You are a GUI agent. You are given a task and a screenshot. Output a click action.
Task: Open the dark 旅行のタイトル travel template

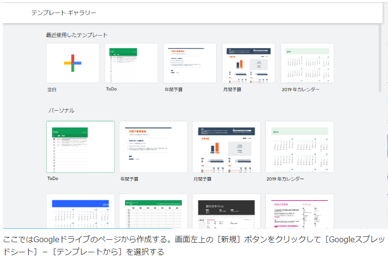tap(226, 211)
